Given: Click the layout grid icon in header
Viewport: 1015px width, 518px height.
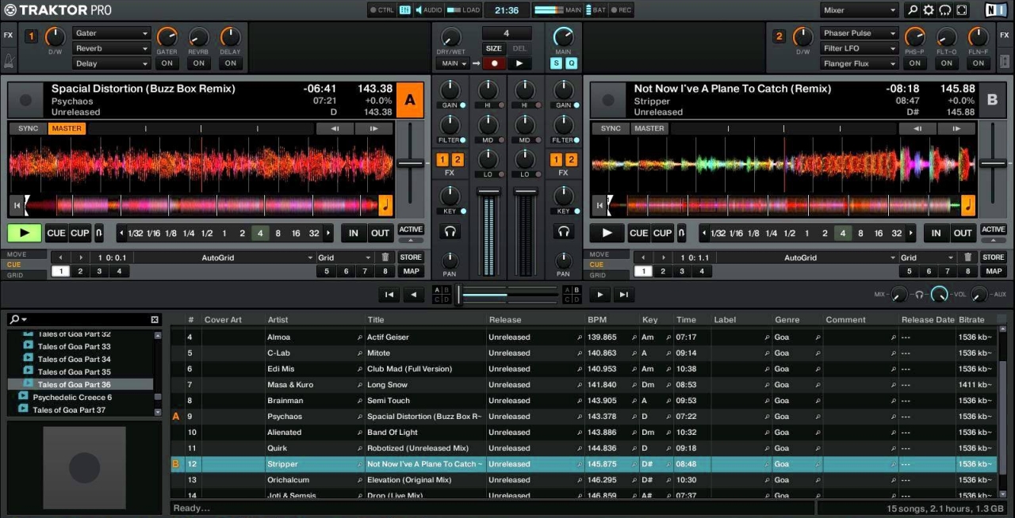Looking at the screenshot, I should (x=404, y=10).
